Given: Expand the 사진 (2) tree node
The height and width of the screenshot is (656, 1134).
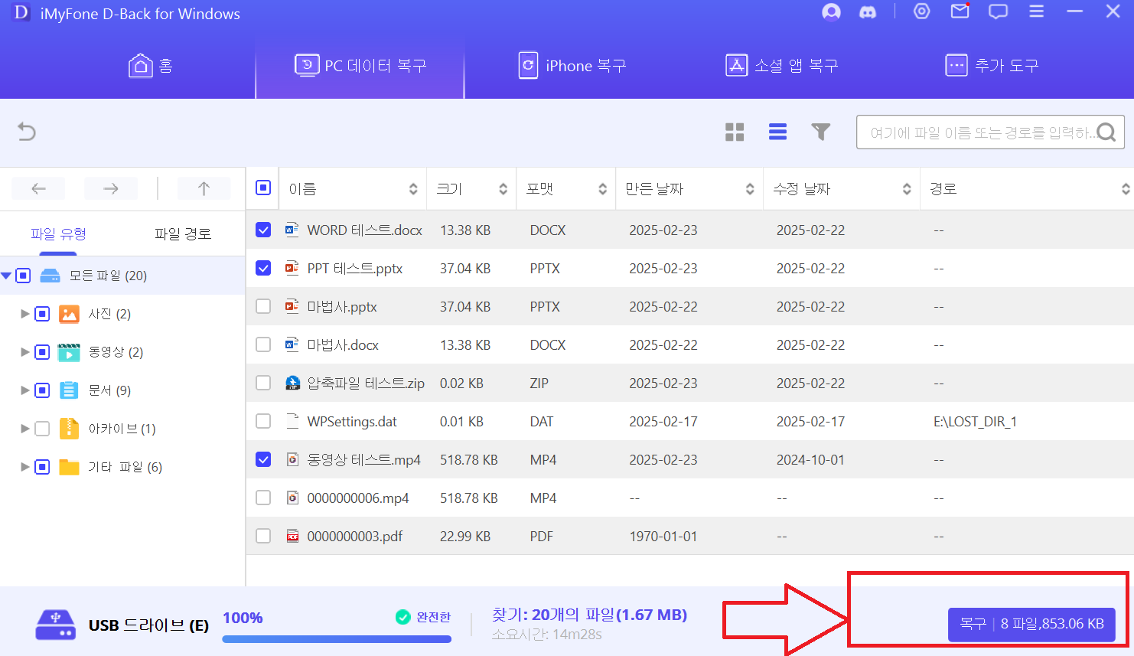Looking at the screenshot, I should tap(24, 314).
